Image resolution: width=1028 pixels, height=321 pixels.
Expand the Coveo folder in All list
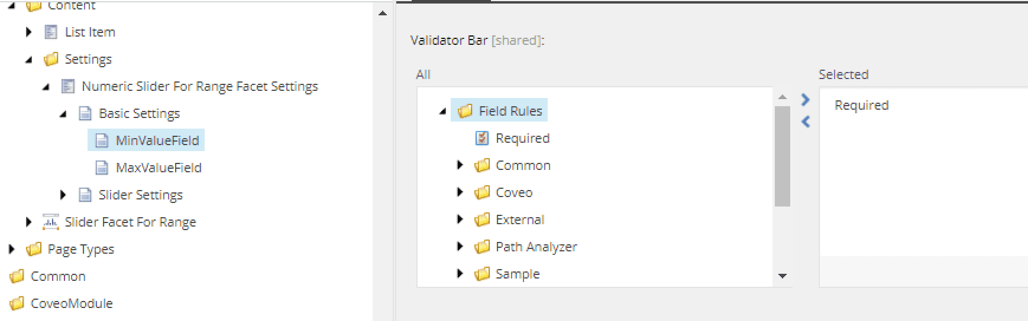coord(460,192)
